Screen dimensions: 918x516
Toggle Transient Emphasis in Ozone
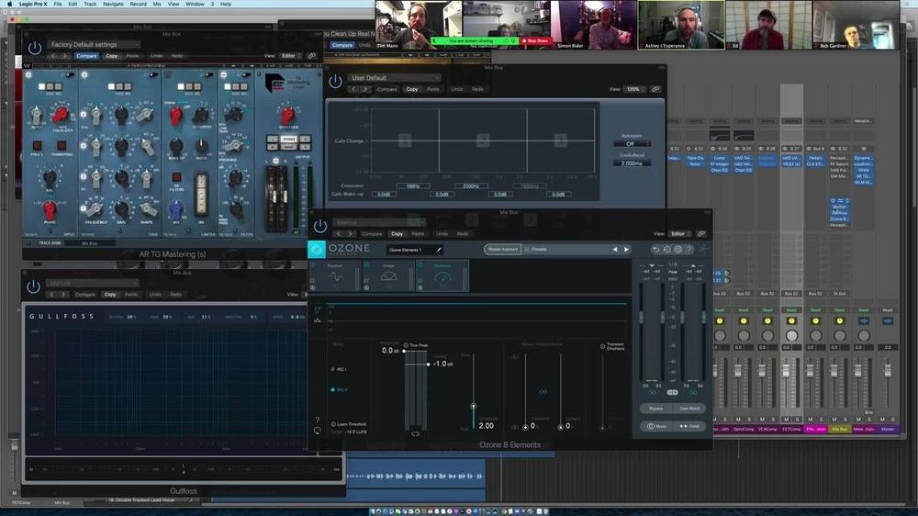603,345
